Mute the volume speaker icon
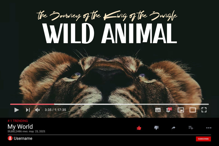Screen dimensions: 219x146 (x=38, y=110)
